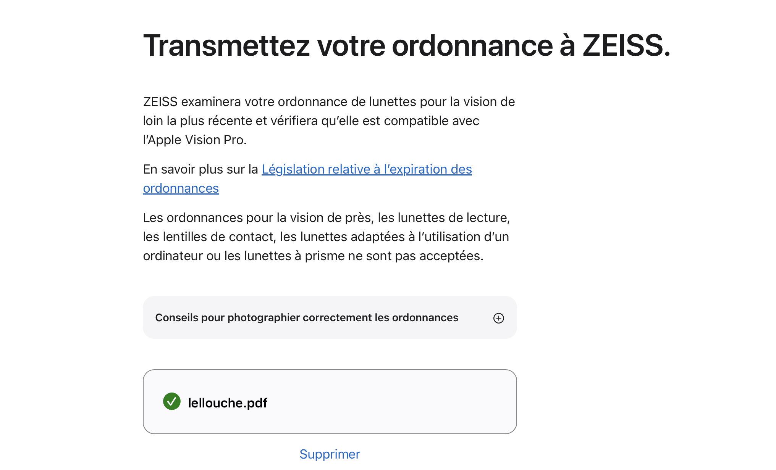Viewport: 776px width, 470px height.
Task: Click the text l'Apple Vision Pro.
Action: 195,140
